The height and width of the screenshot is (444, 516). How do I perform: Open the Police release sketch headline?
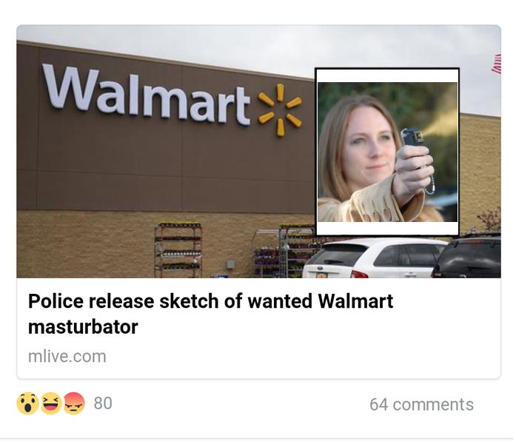210,314
